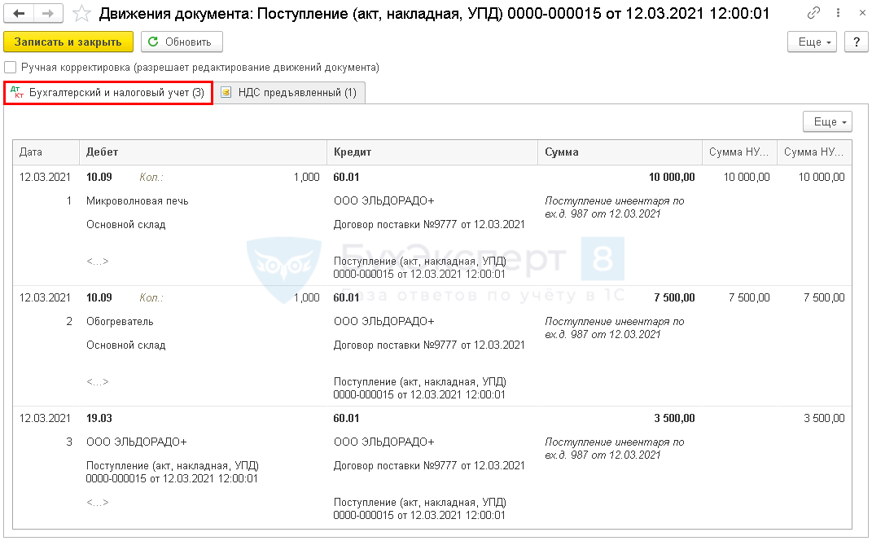The width and height of the screenshot is (872, 541).
Task: Open the НДС предъявленный tab
Action: [289, 93]
